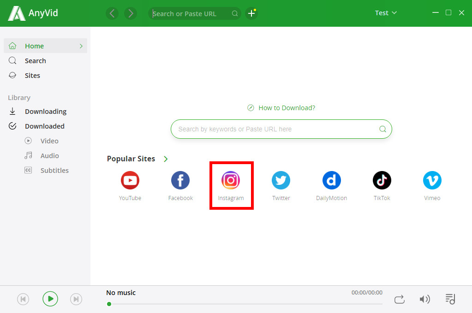Open the Downloaded library section
Image resolution: width=472 pixels, height=313 pixels.
(46, 126)
